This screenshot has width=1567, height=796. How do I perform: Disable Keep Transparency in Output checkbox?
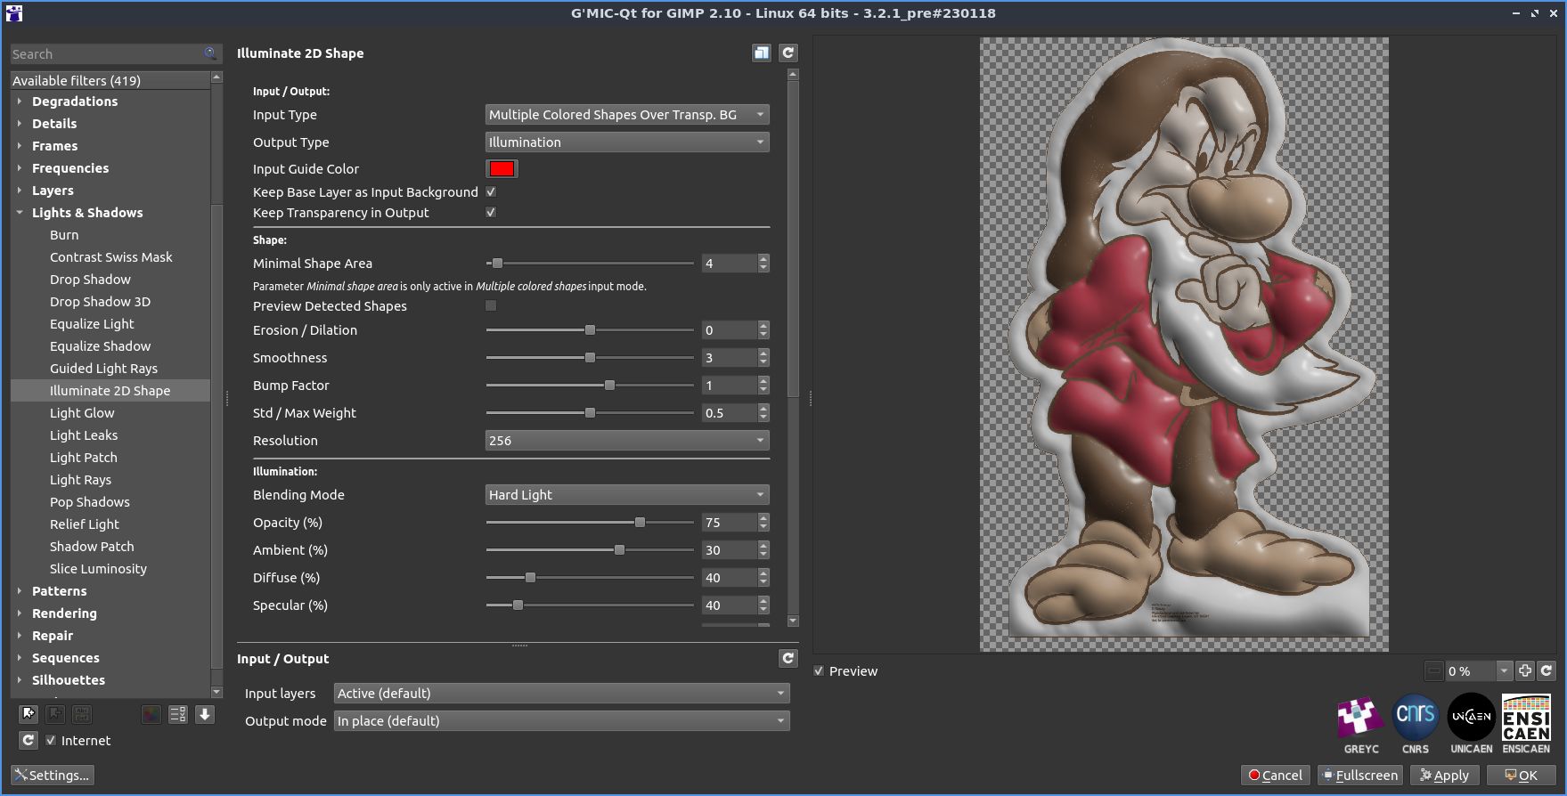pos(491,213)
